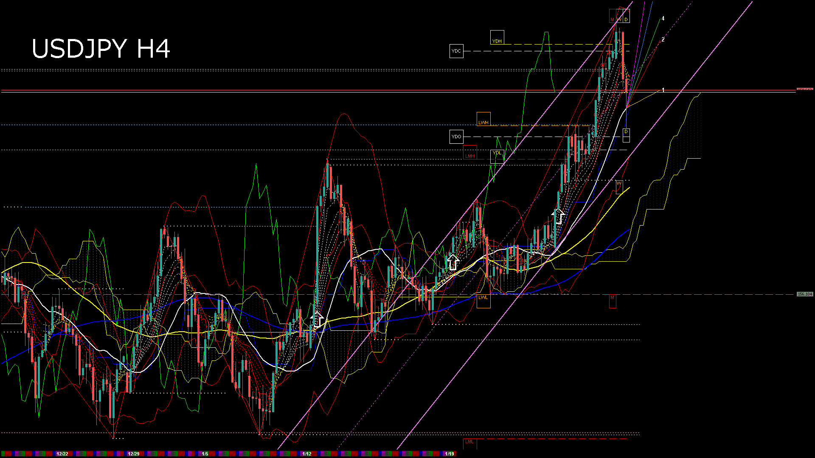Click the leftmost white up arrow marker

(317, 319)
